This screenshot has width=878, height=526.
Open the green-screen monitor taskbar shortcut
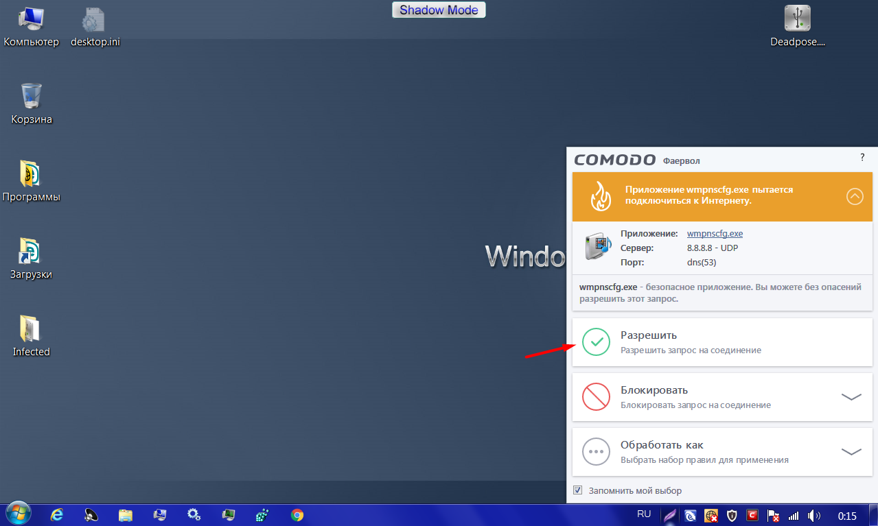229,515
